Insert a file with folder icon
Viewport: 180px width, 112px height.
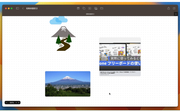pos(102,8)
